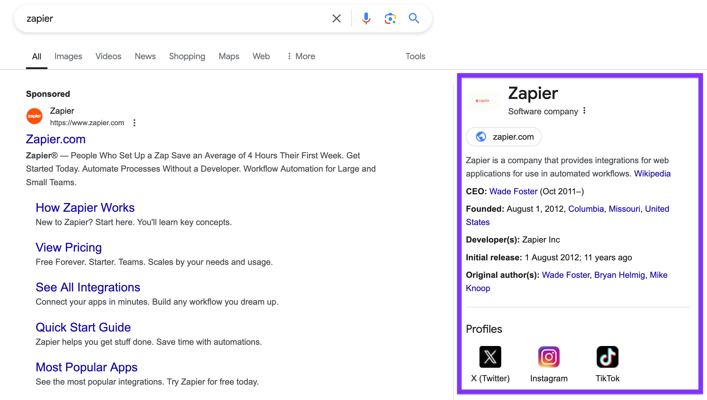Start voice search with microphone icon
707x400 pixels.
coord(366,18)
